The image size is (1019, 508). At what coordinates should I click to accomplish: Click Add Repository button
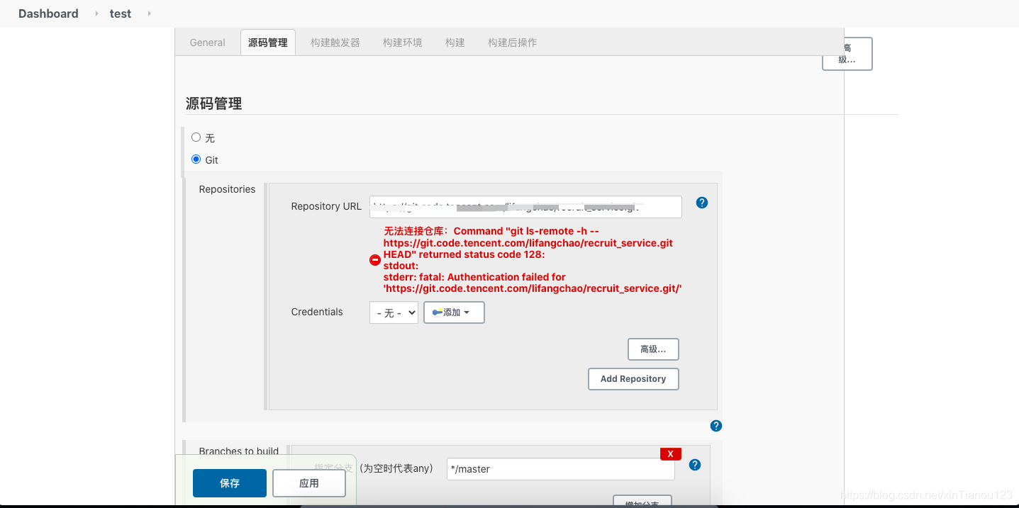633,379
